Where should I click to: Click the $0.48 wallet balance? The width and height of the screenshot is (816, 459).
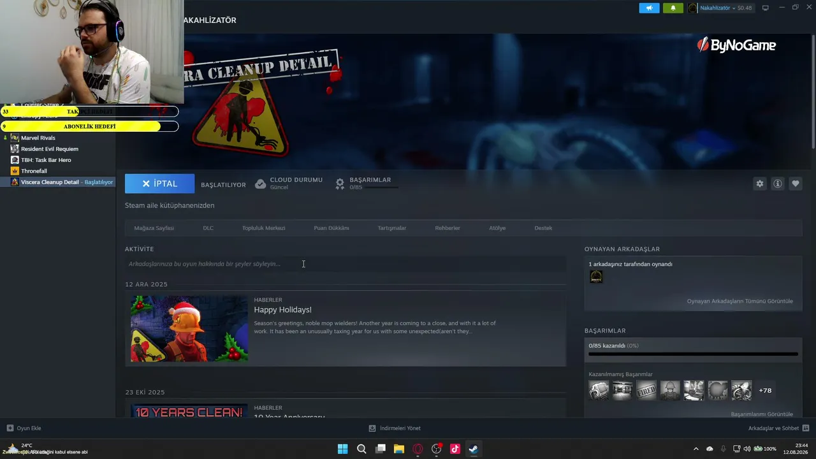coord(745,8)
